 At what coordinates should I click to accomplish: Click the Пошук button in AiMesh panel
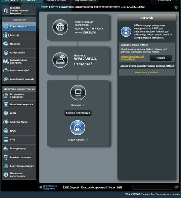point(161,58)
